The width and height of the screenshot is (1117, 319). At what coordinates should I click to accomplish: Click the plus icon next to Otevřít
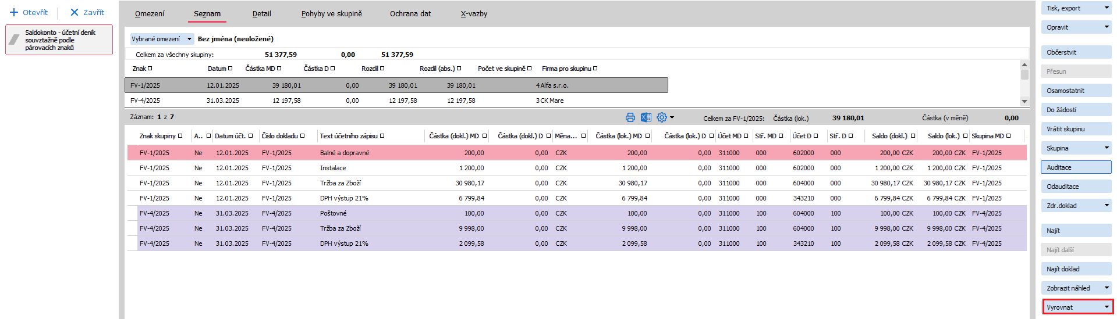tap(14, 12)
